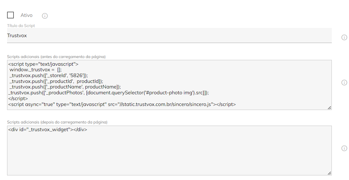The width and height of the screenshot is (349, 180).
Task: Click the Ativo label text
Action: tap(26, 15)
